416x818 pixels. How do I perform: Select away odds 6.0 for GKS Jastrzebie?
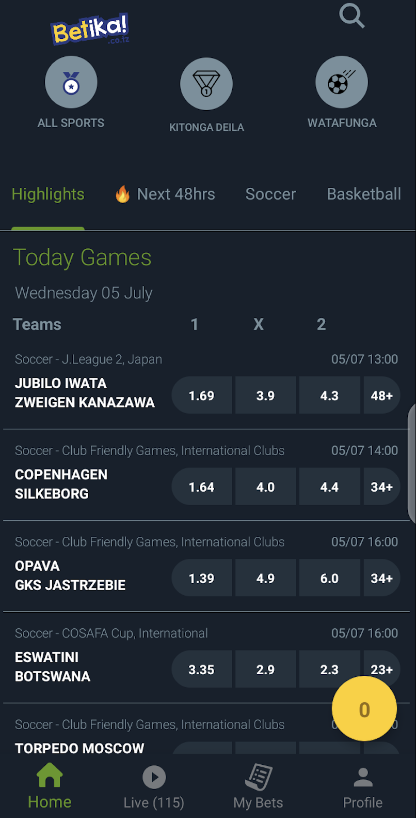(329, 579)
